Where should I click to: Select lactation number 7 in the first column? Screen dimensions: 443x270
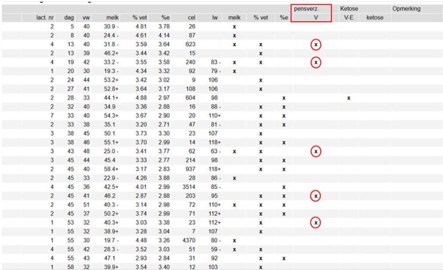[x=52, y=116]
